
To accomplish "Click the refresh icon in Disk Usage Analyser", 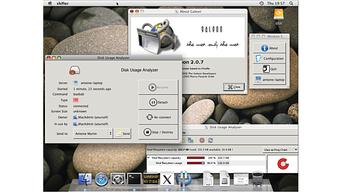I will (210, 141).
